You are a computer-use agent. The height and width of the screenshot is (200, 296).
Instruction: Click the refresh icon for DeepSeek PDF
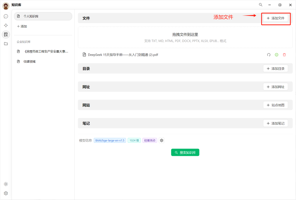point(269,55)
